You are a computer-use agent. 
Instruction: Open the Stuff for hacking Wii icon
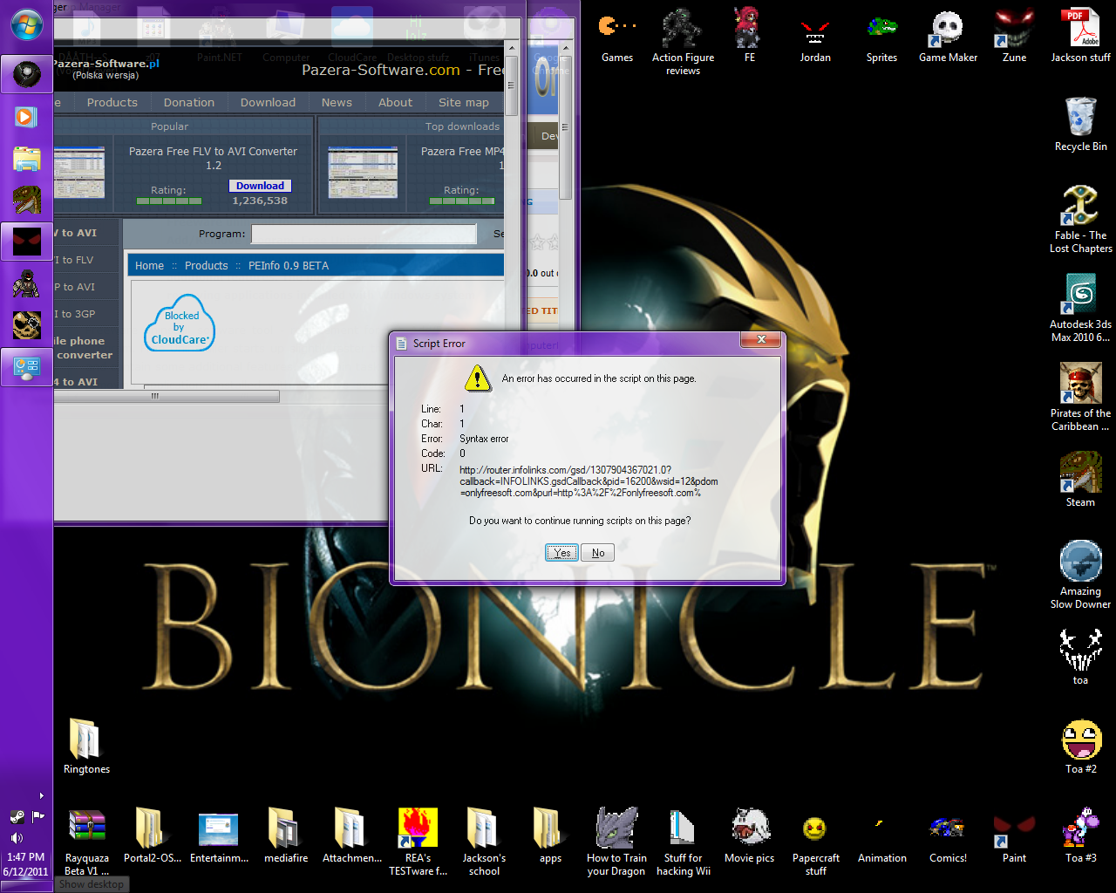[683, 842]
